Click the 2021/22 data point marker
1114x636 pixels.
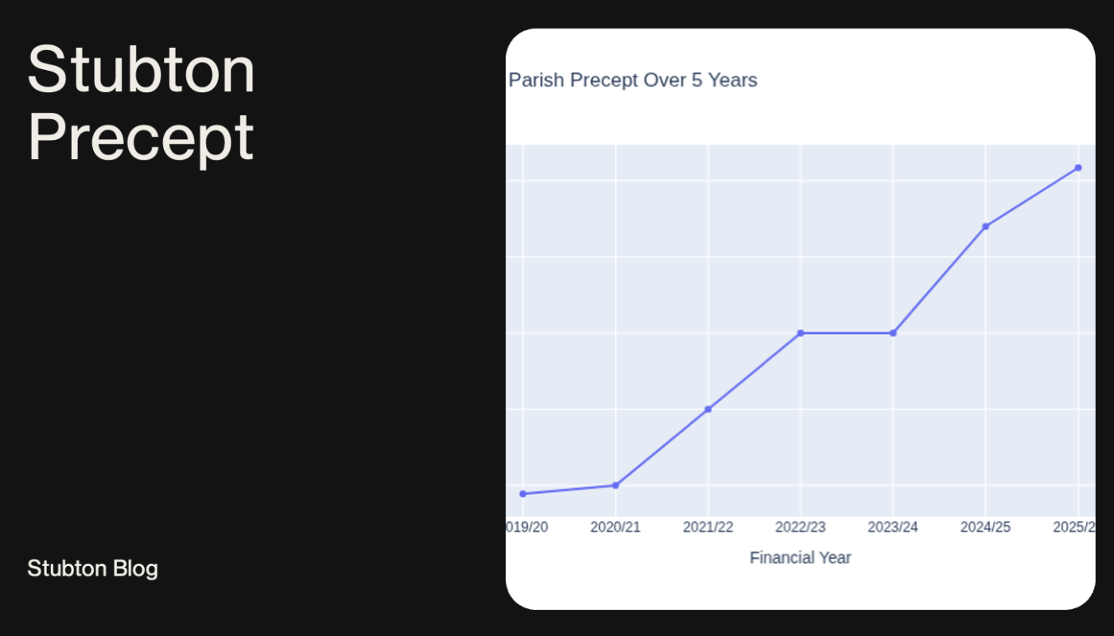point(708,409)
